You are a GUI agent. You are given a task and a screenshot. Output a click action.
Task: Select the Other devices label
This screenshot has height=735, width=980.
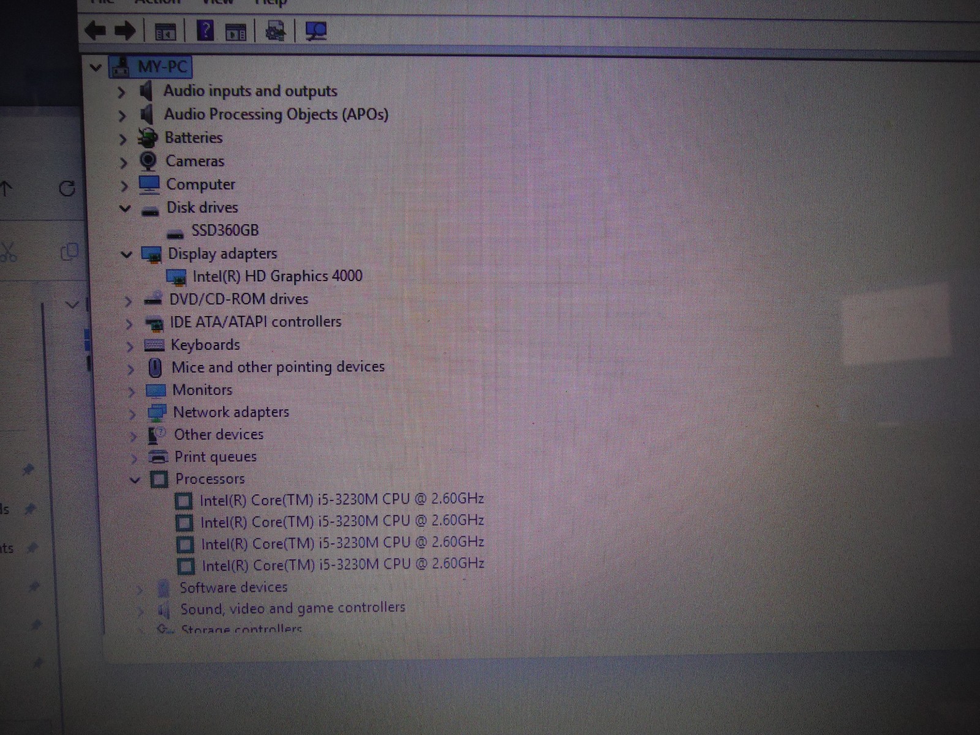(219, 435)
